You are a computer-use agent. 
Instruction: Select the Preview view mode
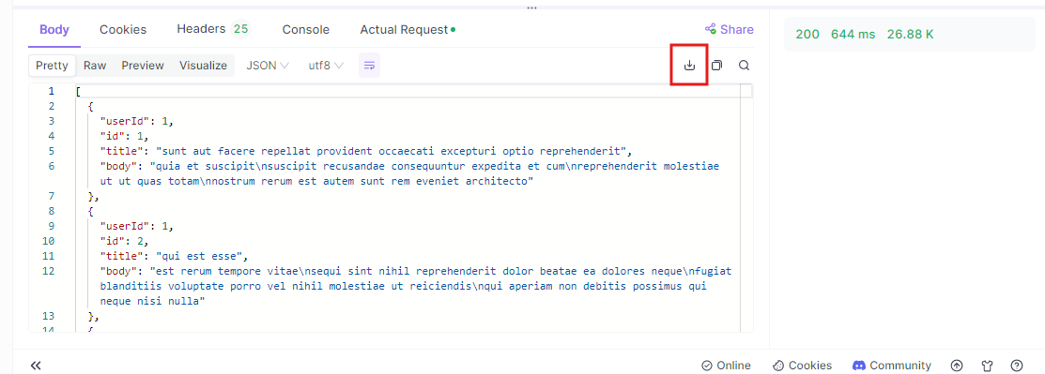pos(143,66)
